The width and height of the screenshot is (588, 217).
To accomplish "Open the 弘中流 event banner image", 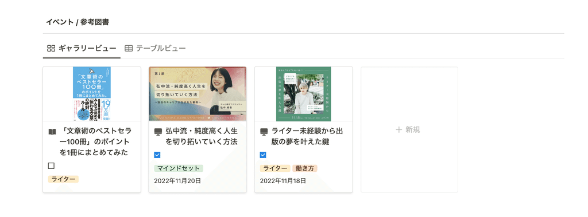I will point(198,94).
